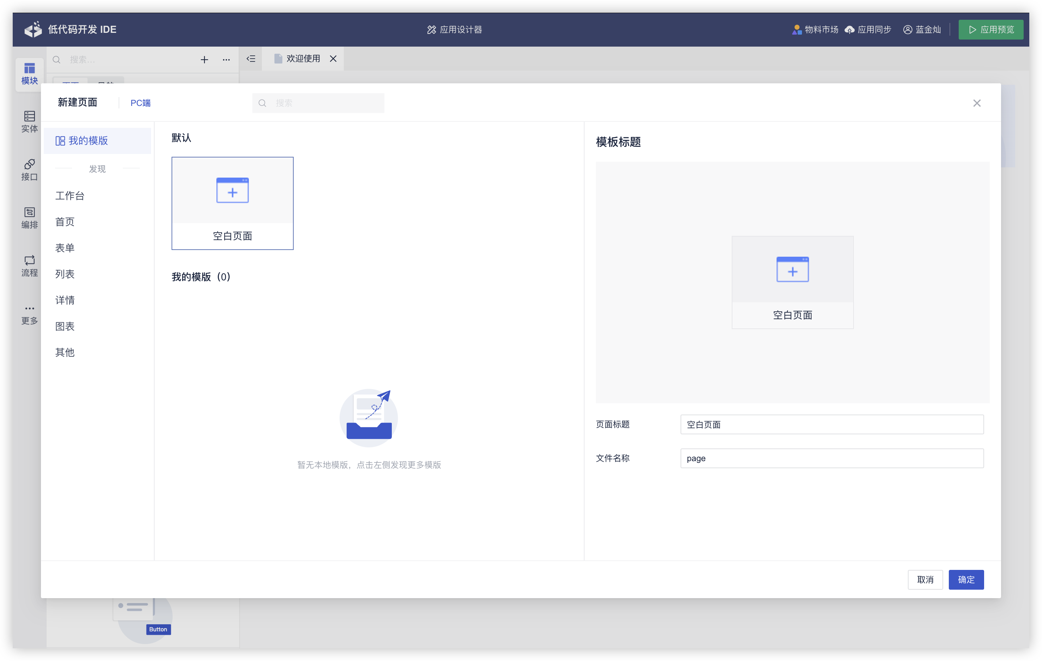The image size is (1042, 661).
Task: Open the 物料市场 material market
Action: [x=815, y=29]
